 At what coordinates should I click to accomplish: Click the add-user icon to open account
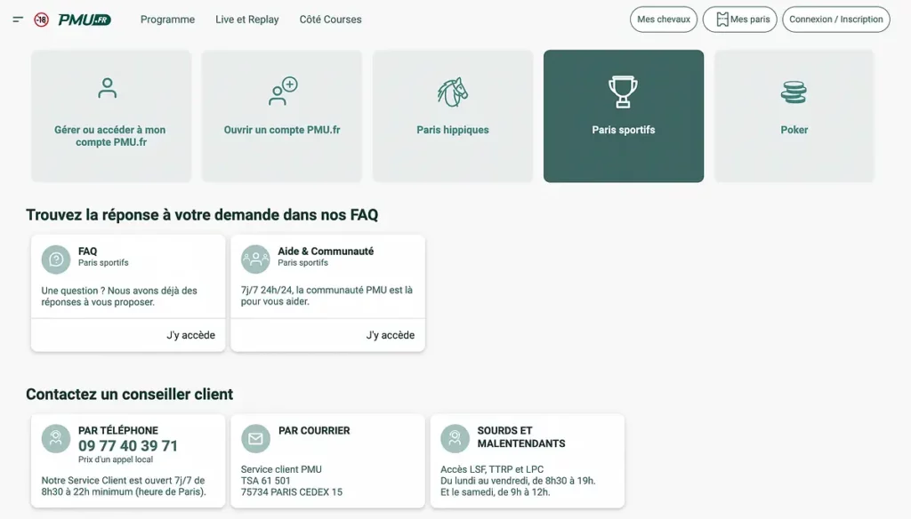(282, 91)
